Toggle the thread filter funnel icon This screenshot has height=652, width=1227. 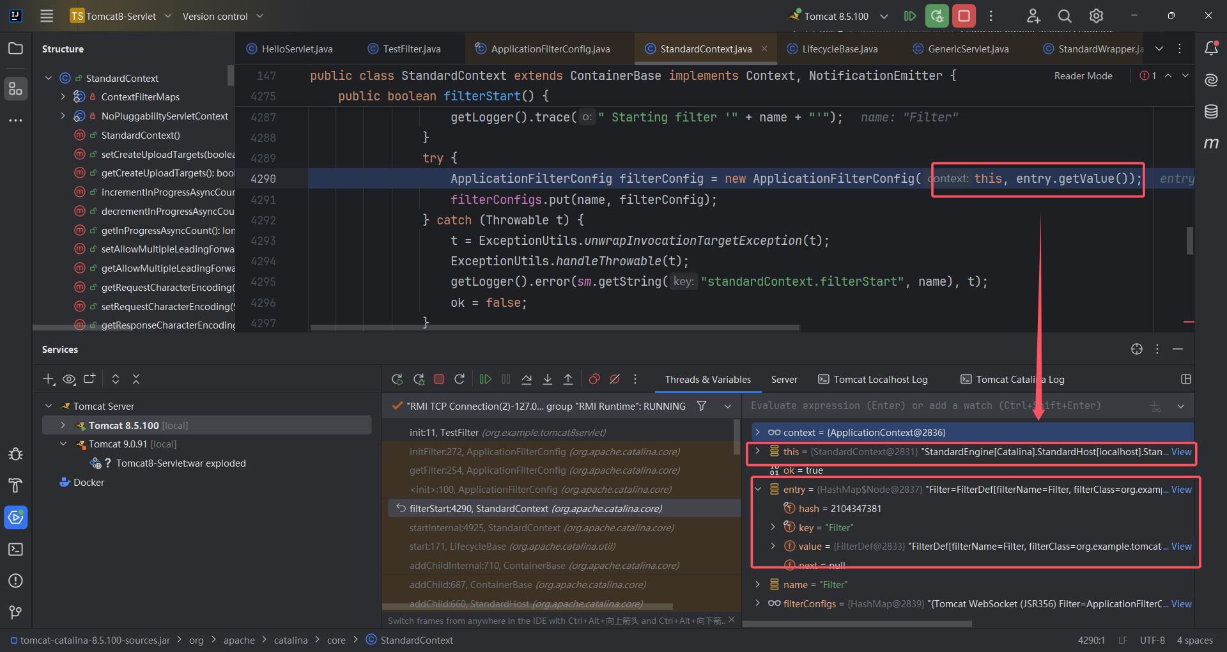click(702, 406)
